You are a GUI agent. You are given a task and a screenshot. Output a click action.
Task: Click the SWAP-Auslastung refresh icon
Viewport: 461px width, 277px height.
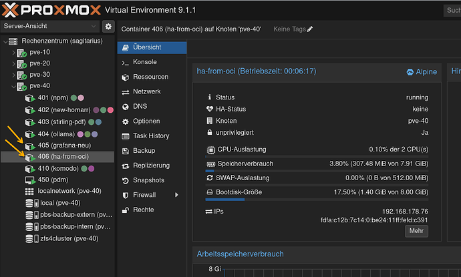pyautogui.click(x=210, y=178)
